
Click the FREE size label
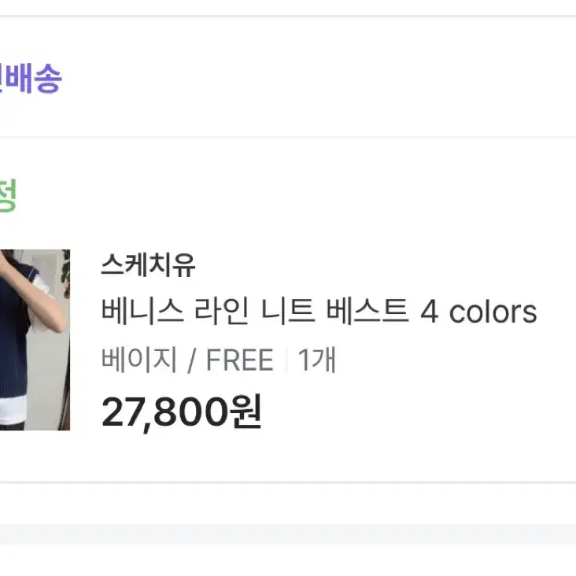pos(240,360)
